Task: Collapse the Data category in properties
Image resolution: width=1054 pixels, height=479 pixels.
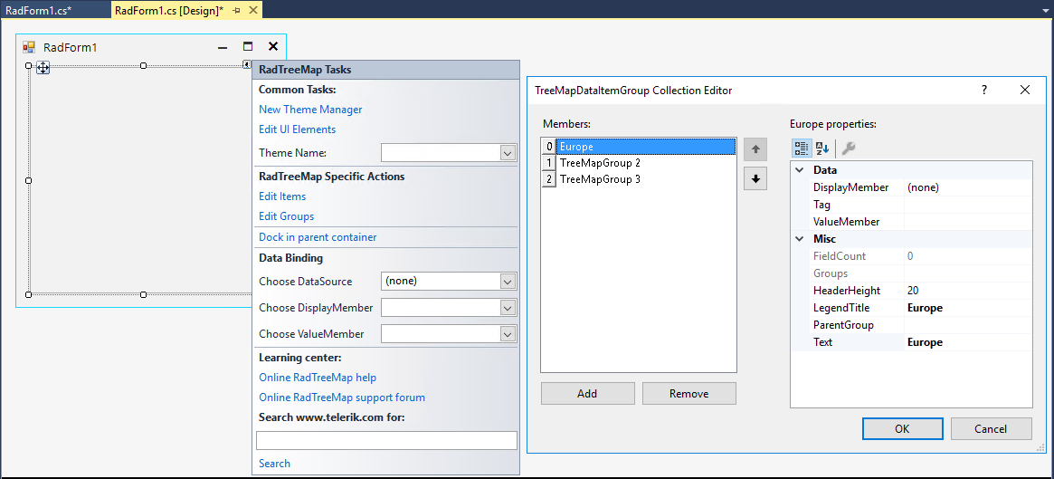Action: (x=800, y=170)
